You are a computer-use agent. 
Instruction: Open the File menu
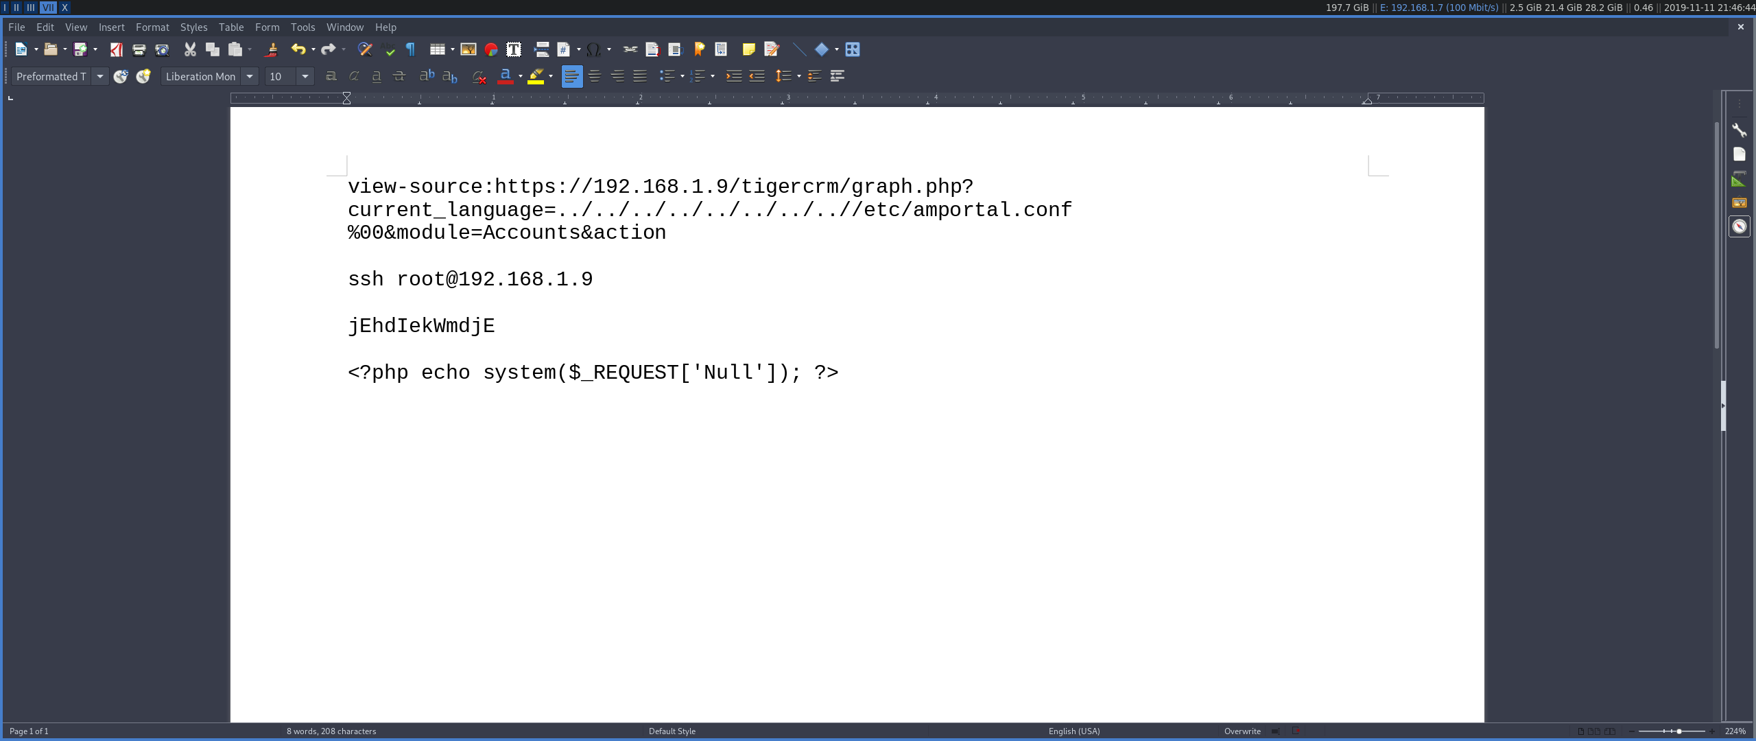16,27
